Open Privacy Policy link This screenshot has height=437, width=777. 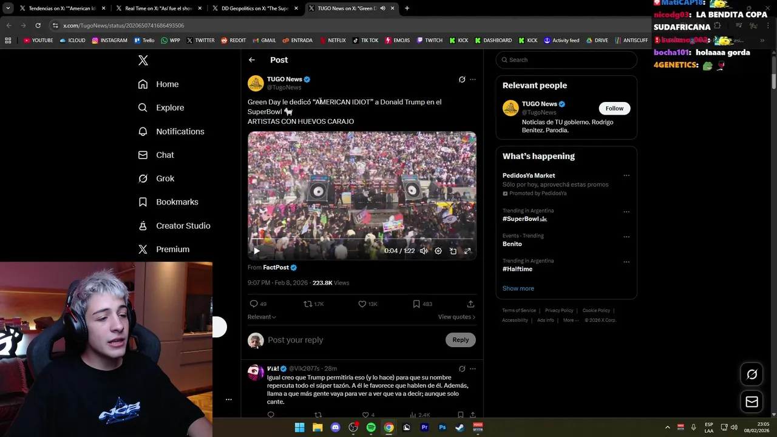tap(559, 311)
